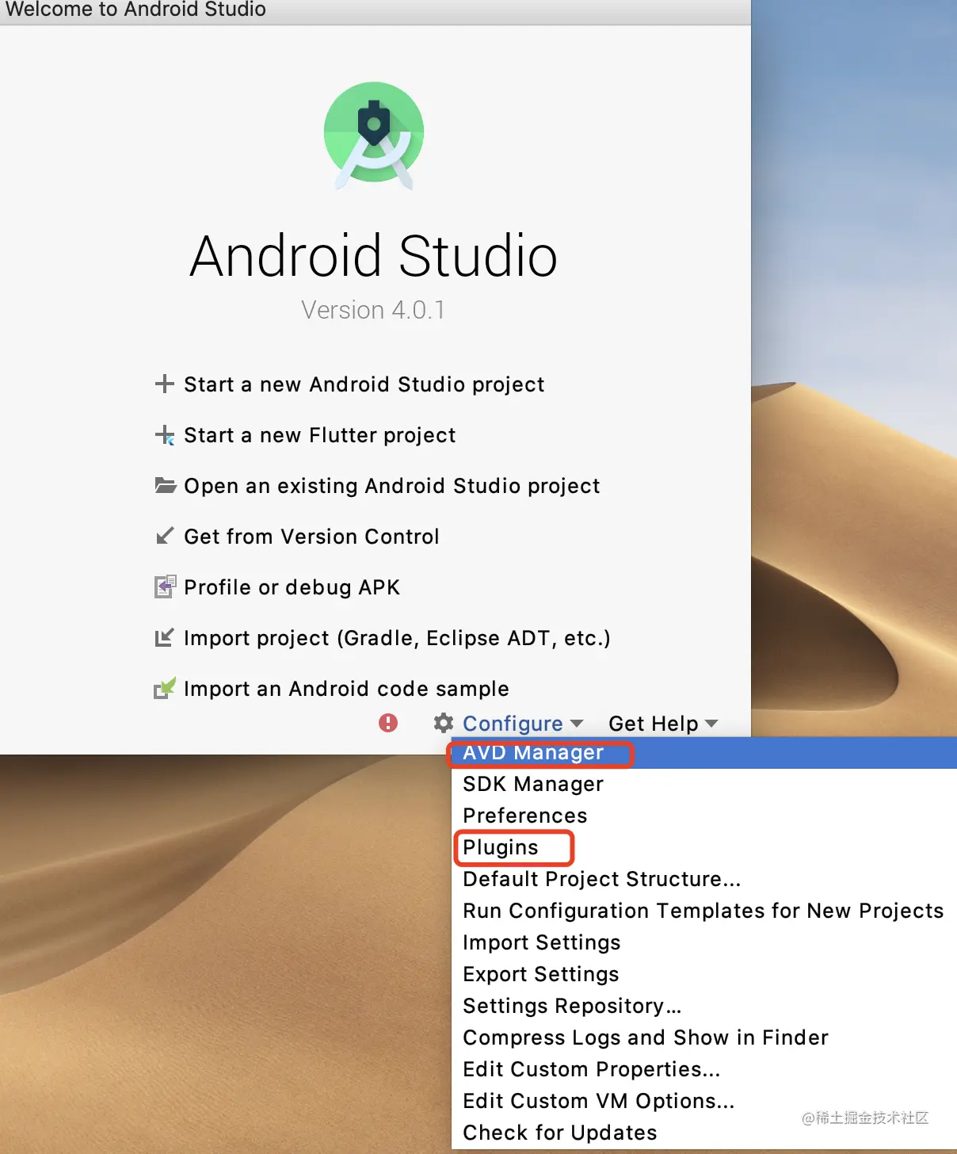Choose Get from Version Control

coord(311,537)
